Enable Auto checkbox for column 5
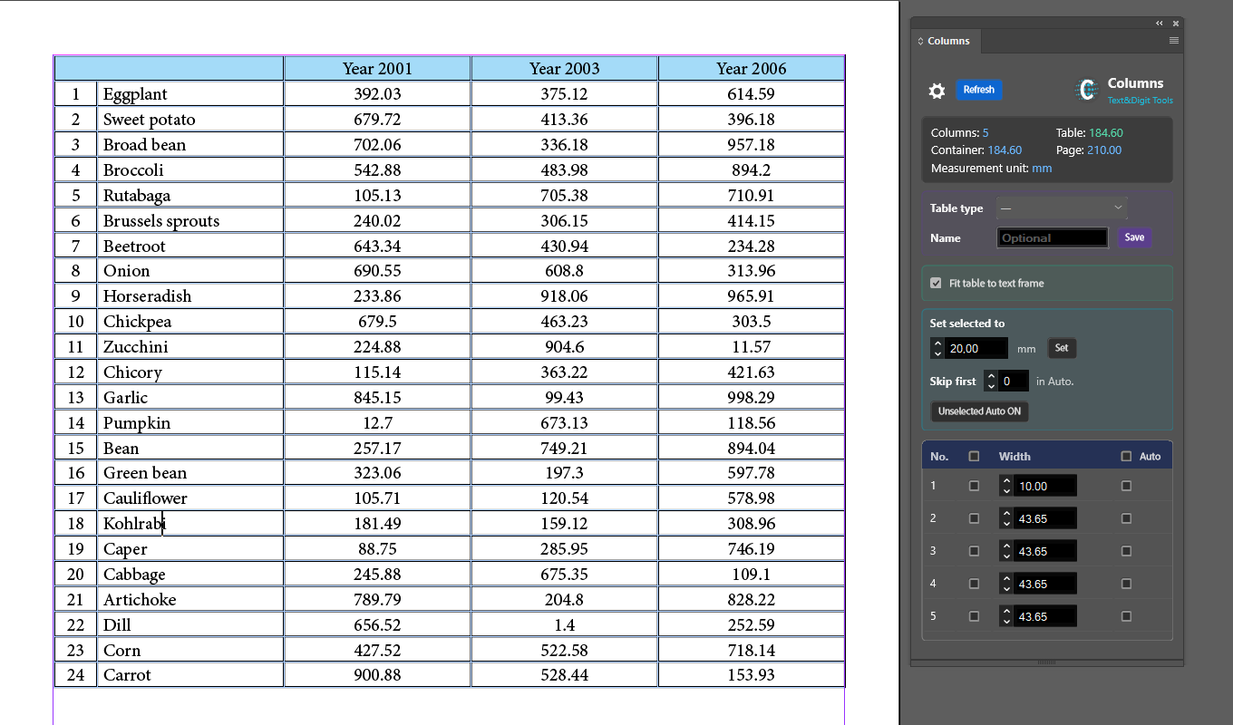This screenshot has width=1233, height=725. click(1126, 616)
